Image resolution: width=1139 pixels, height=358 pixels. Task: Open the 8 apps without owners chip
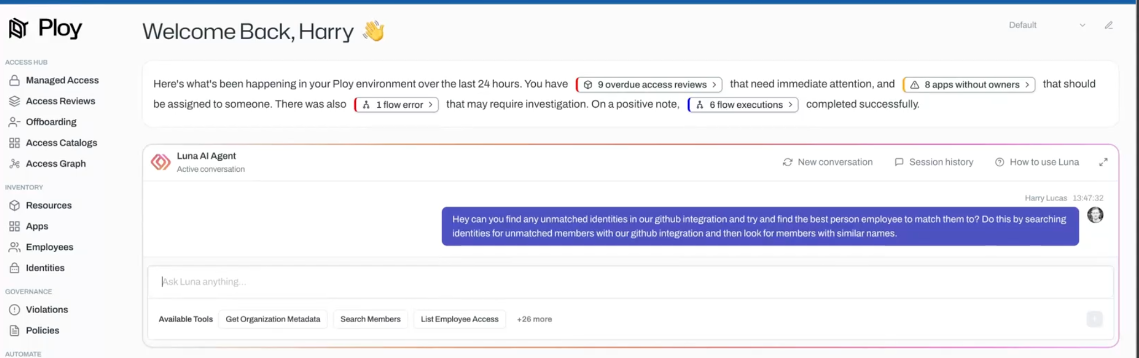[969, 85]
